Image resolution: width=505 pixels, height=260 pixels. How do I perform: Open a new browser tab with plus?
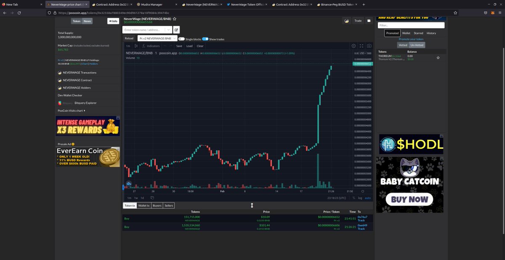(x=364, y=4)
